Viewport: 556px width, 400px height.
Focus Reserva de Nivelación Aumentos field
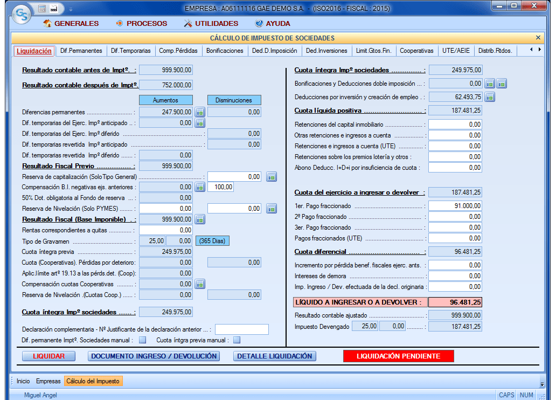(166, 209)
